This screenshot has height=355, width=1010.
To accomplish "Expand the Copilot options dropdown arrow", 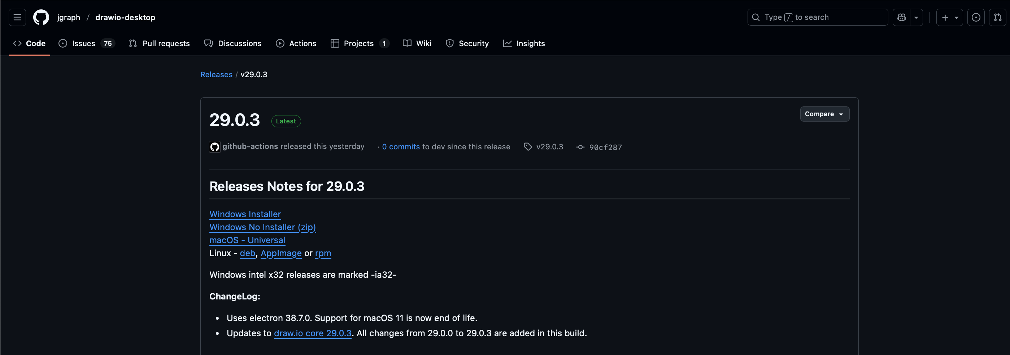I will [x=916, y=17].
